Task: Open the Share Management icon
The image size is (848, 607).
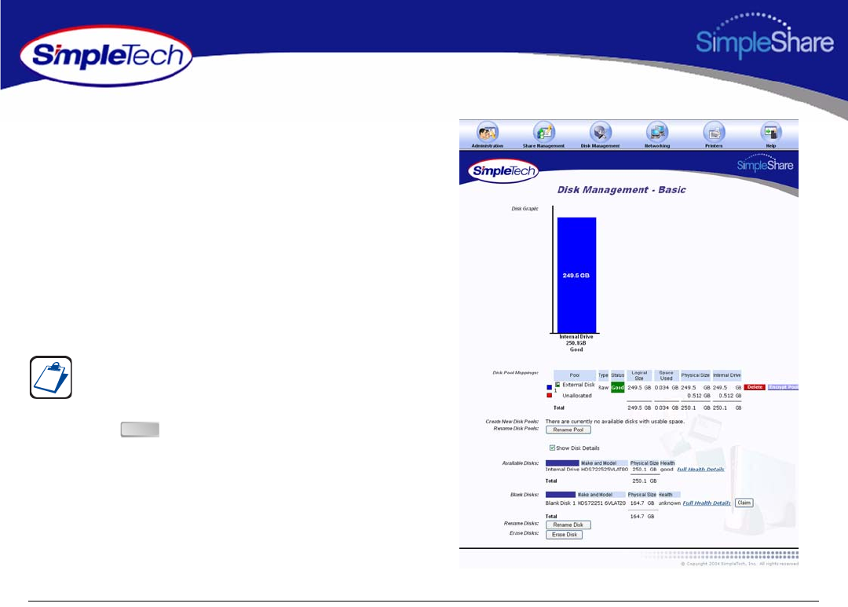Action: (x=543, y=133)
